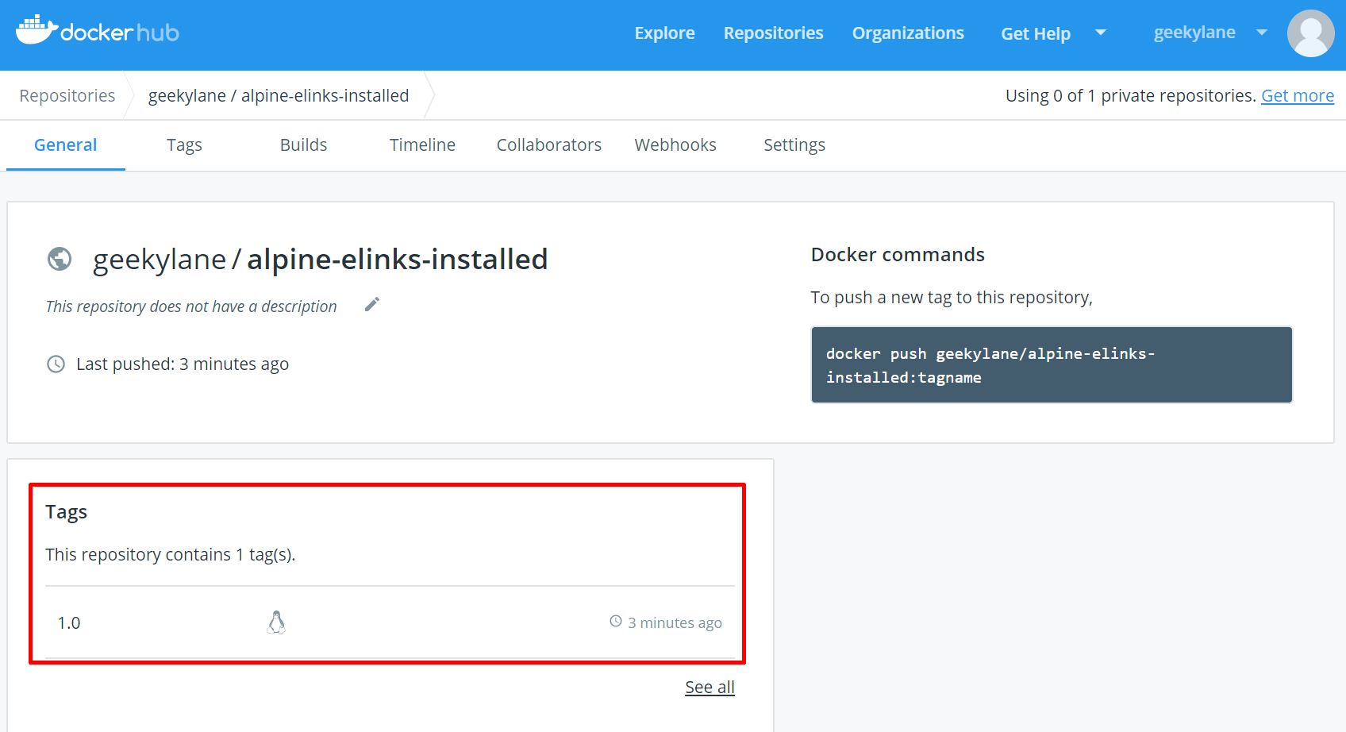Image resolution: width=1346 pixels, height=732 pixels.
Task: Click '3 minutes ago' in the tag row
Action: pos(675,623)
